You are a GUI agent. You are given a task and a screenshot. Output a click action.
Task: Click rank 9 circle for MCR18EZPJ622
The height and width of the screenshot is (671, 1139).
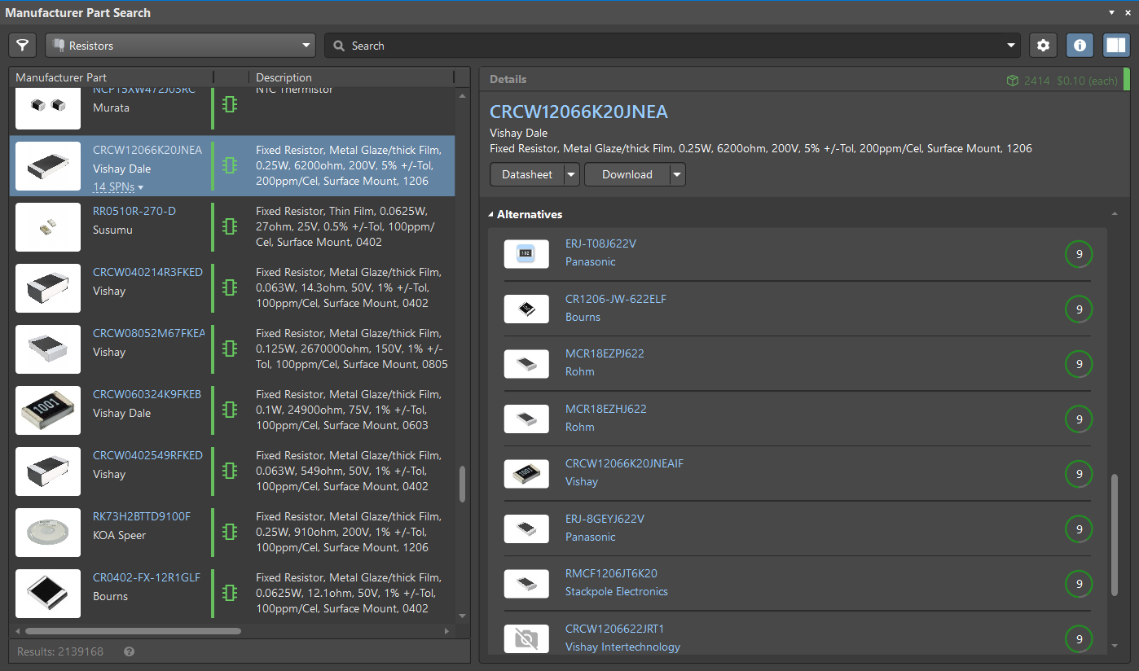click(x=1079, y=364)
